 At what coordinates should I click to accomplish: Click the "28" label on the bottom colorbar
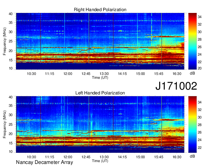(x=200, y=125)
